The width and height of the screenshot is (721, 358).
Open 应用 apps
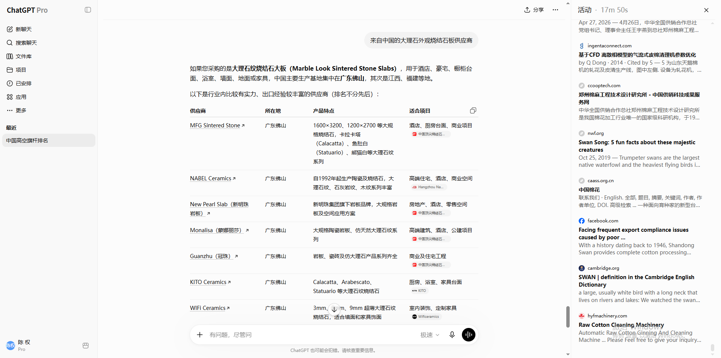point(48,97)
